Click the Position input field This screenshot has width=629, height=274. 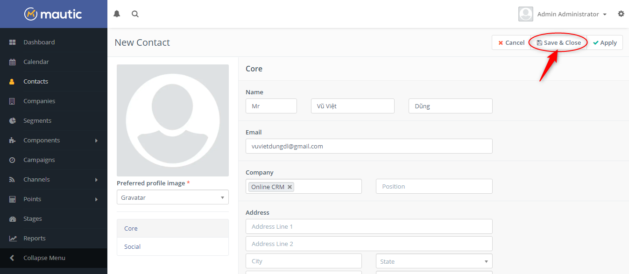[434, 187]
